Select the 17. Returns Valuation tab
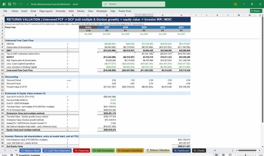This screenshot has height=156, width=264. 158,150
